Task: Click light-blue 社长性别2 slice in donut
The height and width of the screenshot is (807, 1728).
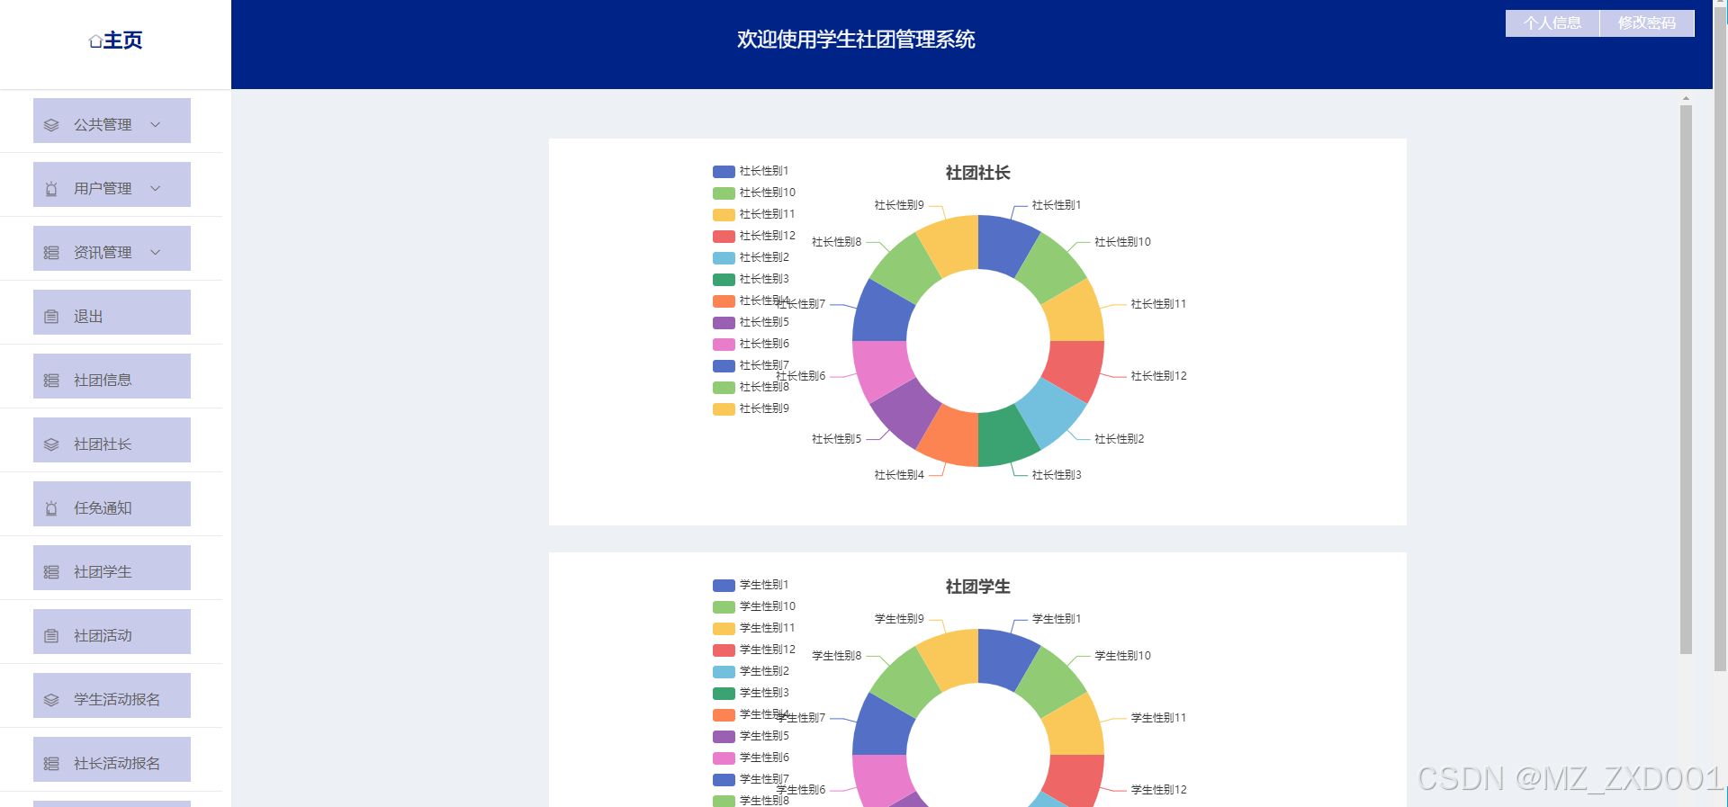Action: pos(1048,410)
